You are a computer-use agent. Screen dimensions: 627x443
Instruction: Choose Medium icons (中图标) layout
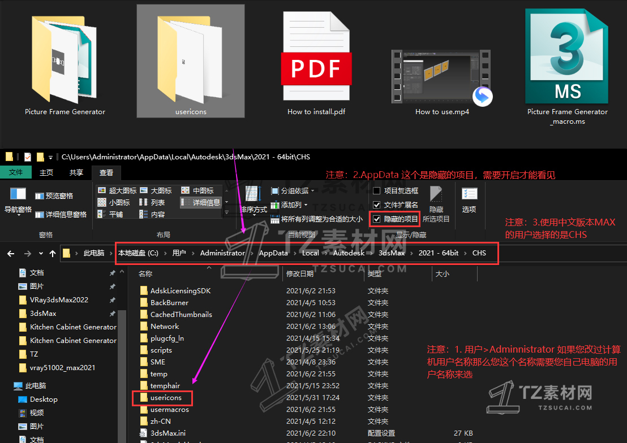(x=197, y=190)
